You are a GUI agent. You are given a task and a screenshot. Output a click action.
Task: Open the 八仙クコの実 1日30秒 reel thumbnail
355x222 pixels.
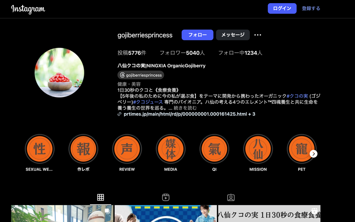click(x=269, y=213)
